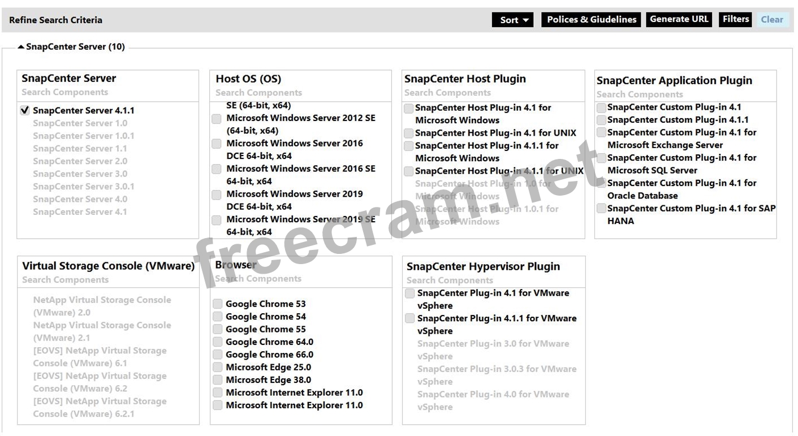Click the SnapCenter Application Plugin panel title
The height and width of the screenshot is (436, 798).
pyautogui.click(x=675, y=81)
